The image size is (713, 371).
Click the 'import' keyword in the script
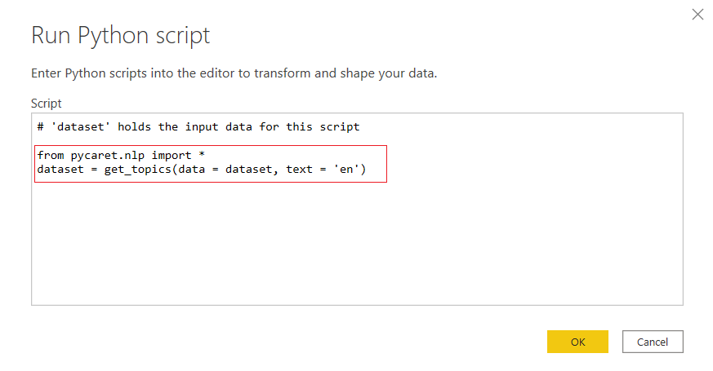172,156
